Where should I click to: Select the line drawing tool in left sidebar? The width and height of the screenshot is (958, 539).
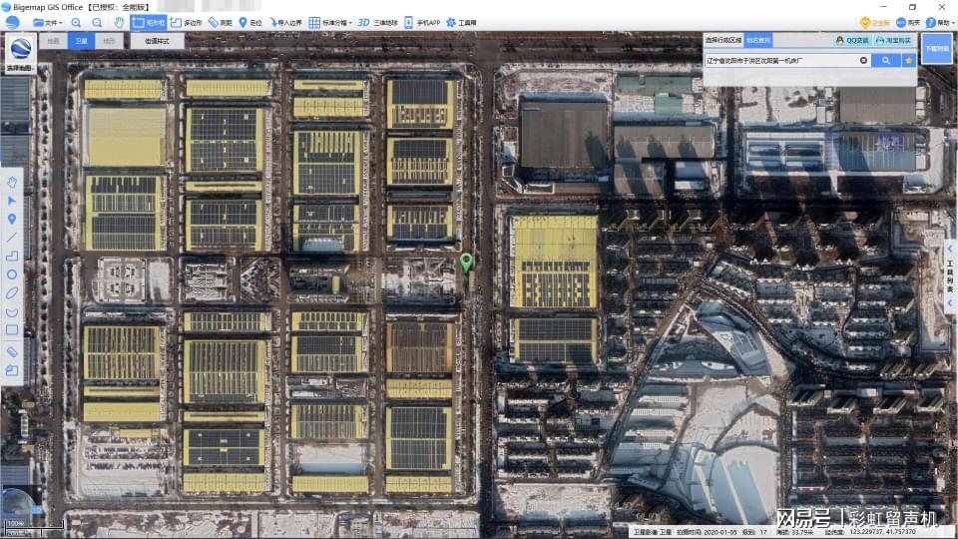(12, 237)
